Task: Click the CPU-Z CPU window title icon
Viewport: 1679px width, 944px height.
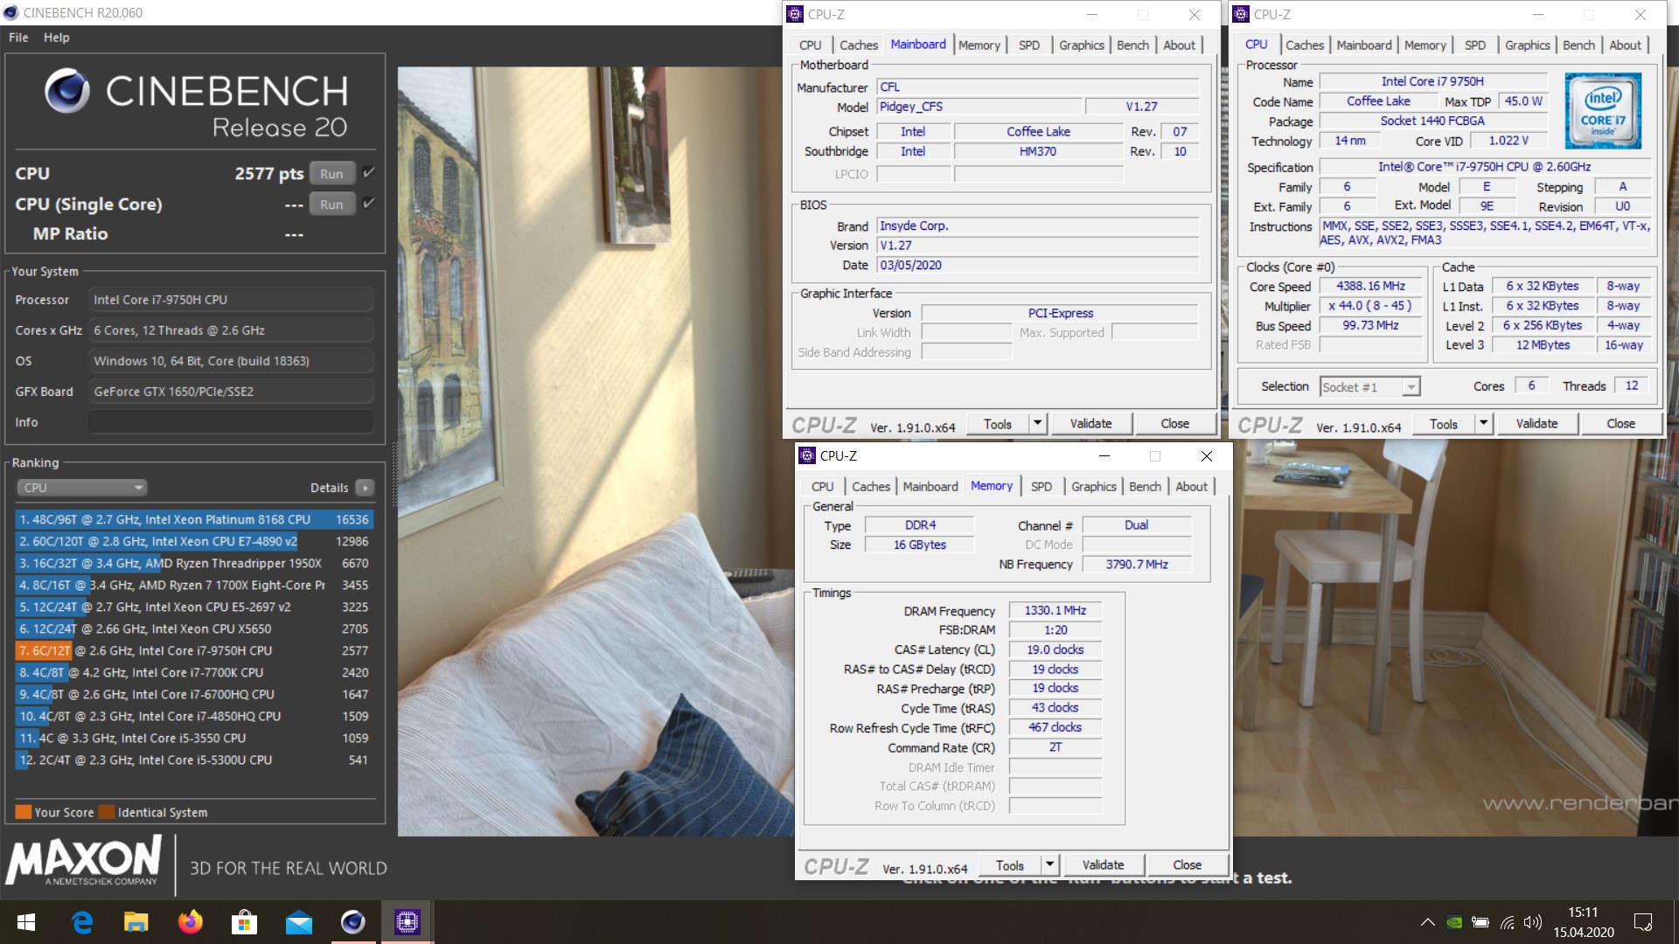Action: click(1241, 14)
